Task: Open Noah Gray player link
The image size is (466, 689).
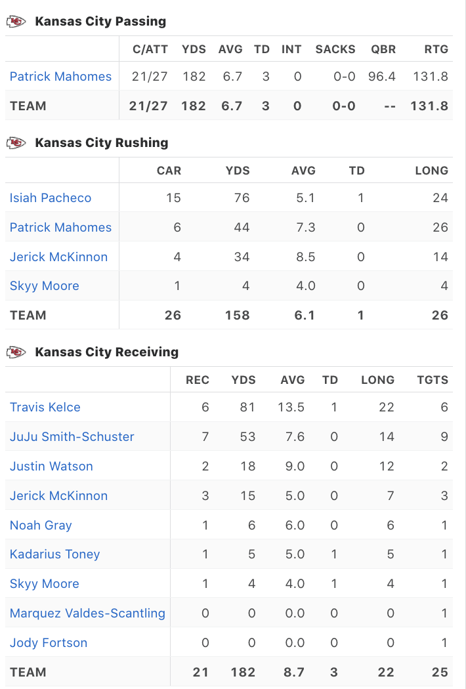Action: pos(41,526)
